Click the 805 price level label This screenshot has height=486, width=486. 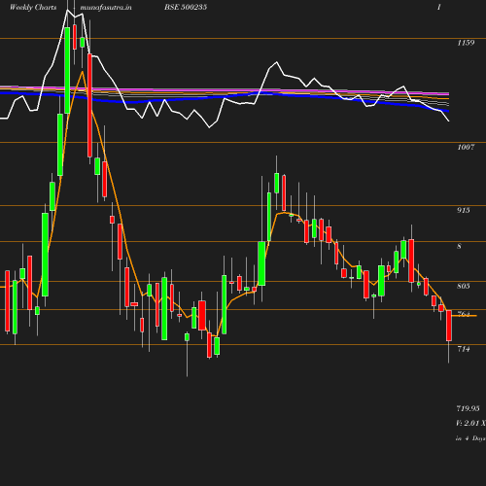(464, 286)
